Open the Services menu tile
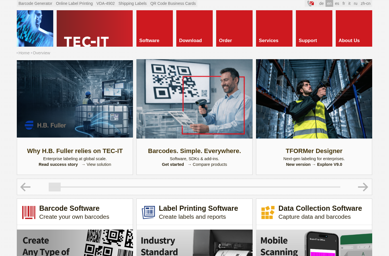This screenshot has height=256, width=389. click(x=274, y=28)
